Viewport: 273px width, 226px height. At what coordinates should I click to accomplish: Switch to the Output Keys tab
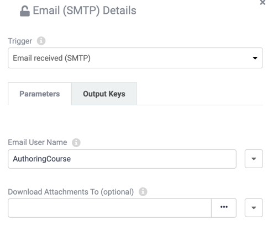point(104,94)
